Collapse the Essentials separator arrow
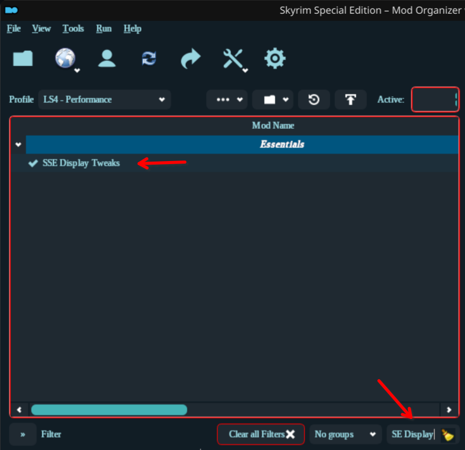This screenshot has height=450, width=465. [x=18, y=145]
